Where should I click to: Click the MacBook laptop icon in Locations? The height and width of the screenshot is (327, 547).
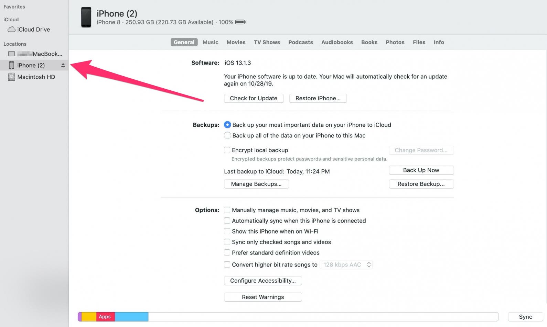11,54
